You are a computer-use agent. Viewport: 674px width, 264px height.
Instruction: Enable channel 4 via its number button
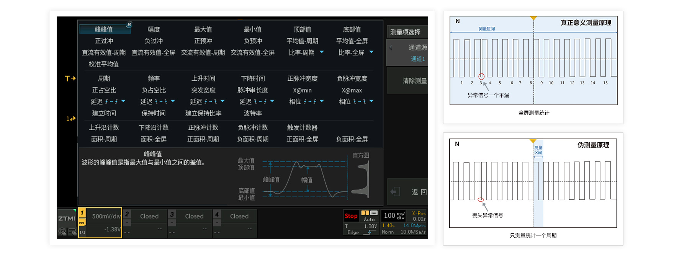click(217, 214)
